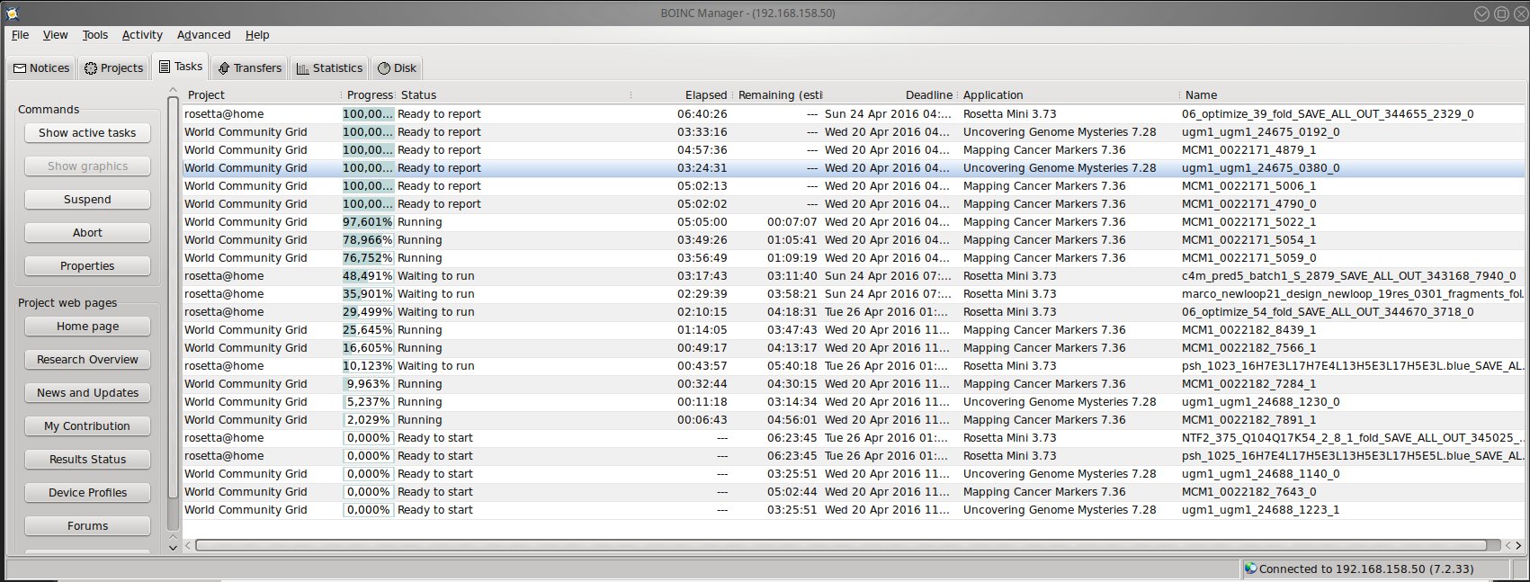
Task: Open the View menu
Action: pyautogui.click(x=55, y=35)
